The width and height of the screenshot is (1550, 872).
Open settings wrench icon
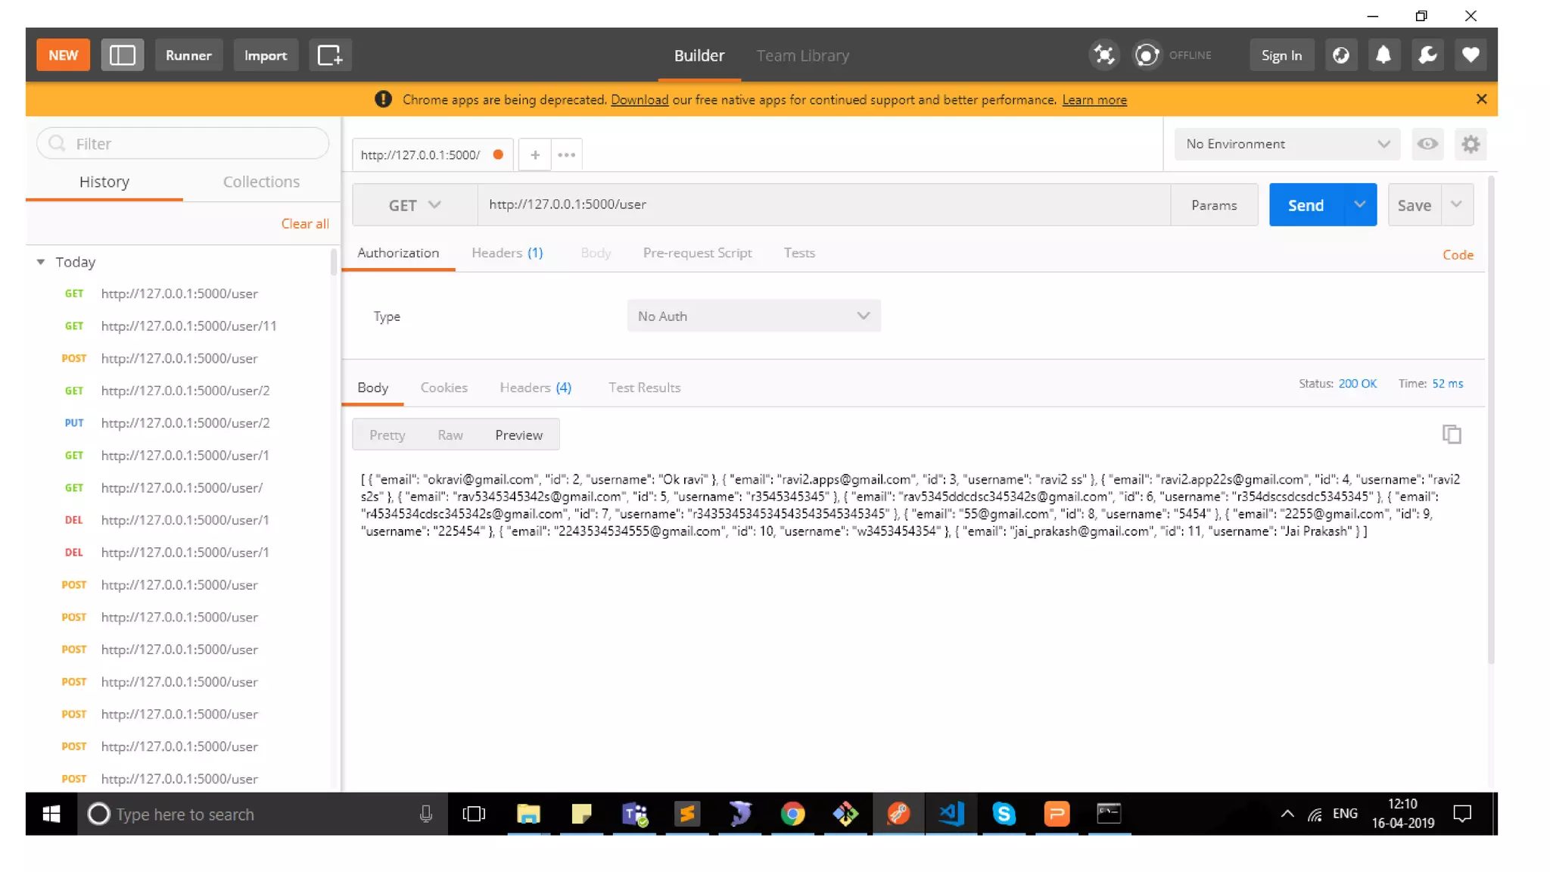(x=1427, y=55)
